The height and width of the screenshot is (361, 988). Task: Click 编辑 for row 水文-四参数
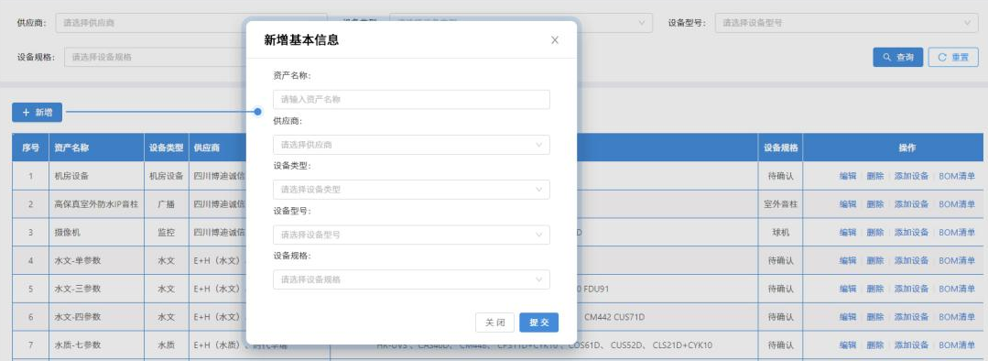click(848, 317)
